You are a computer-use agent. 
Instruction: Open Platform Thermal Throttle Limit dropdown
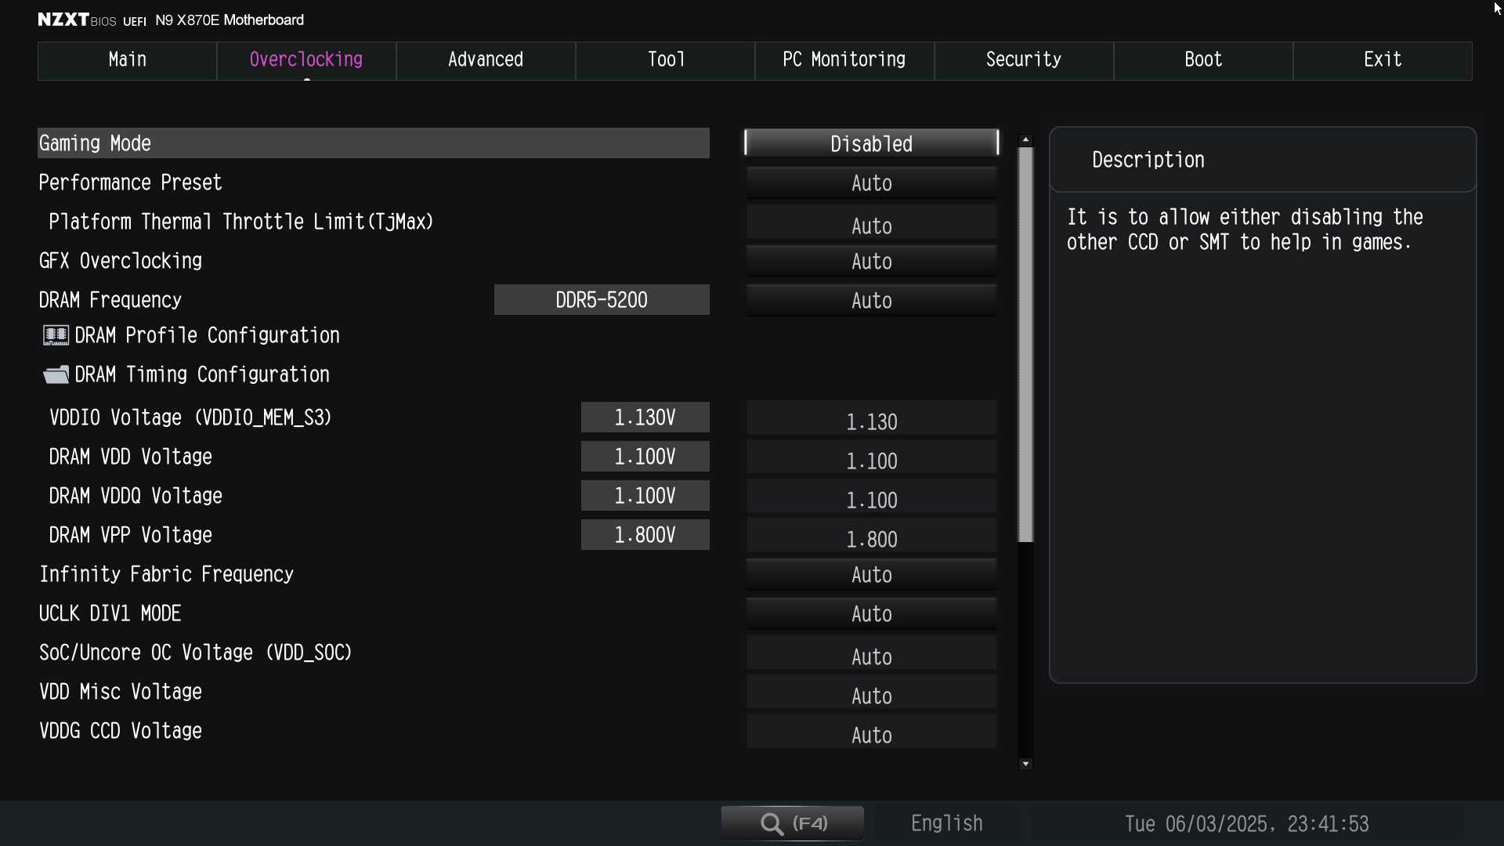pos(871,226)
